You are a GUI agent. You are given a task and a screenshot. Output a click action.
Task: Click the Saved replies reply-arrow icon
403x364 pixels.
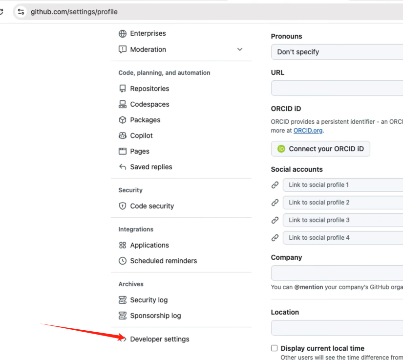[122, 167]
